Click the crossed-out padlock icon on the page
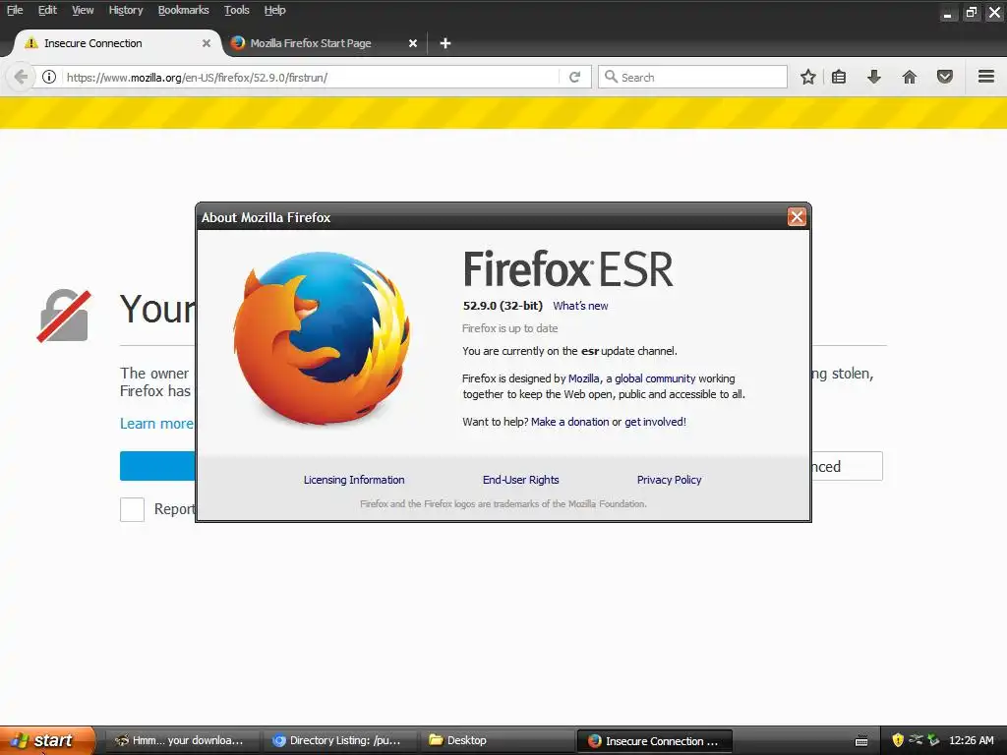The height and width of the screenshot is (755, 1007). (64, 316)
